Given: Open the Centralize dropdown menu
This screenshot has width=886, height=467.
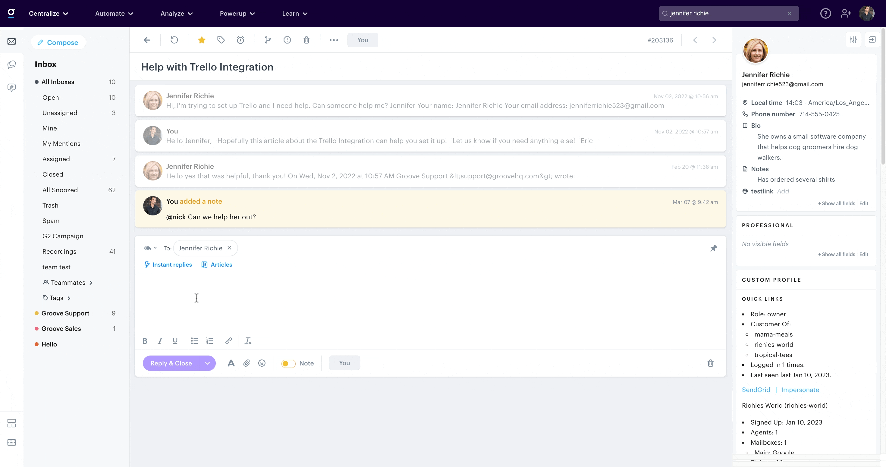Looking at the screenshot, I should point(49,14).
